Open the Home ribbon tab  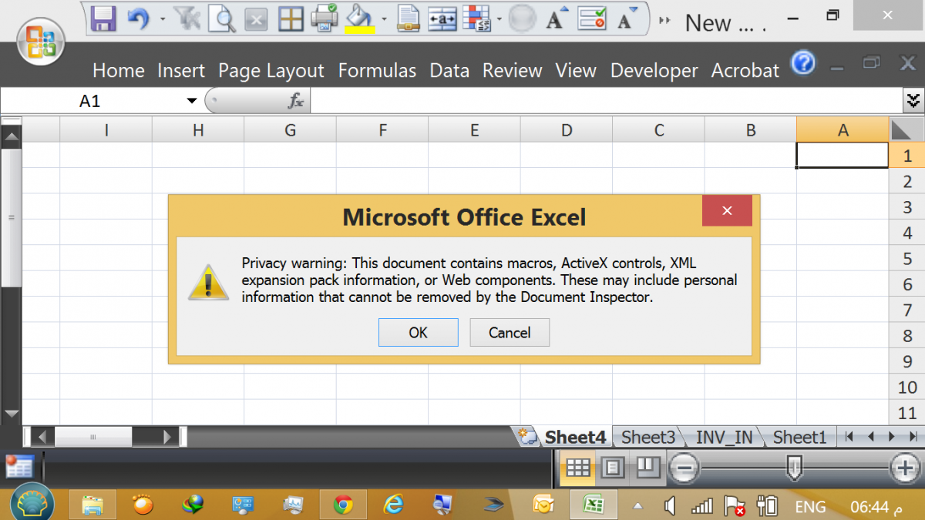click(x=119, y=71)
